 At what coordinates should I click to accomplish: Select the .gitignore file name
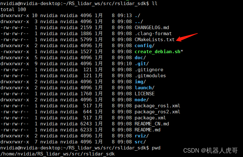(x=149, y=70)
